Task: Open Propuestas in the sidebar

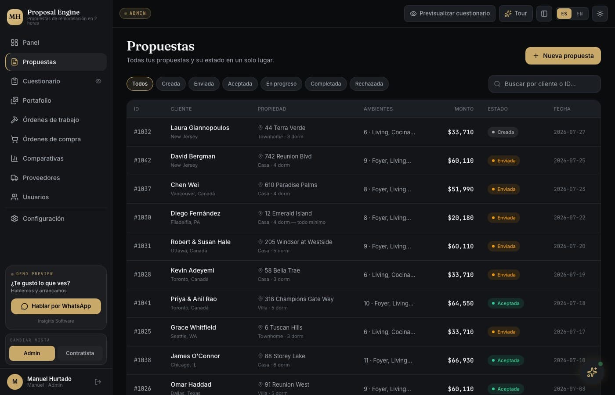Action: pos(56,62)
